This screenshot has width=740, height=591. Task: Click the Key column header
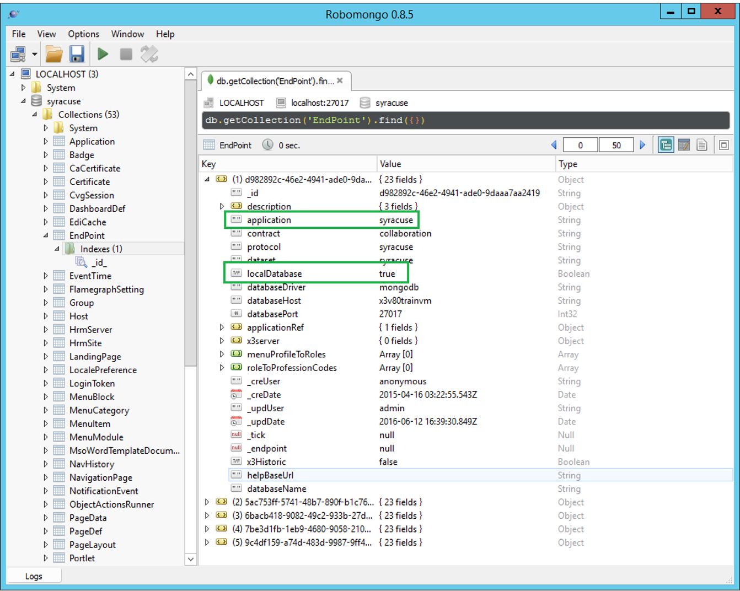[x=288, y=164]
